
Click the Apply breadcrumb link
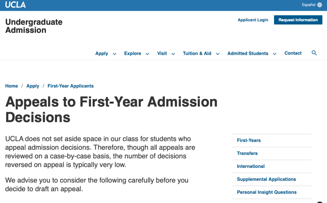(x=33, y=86)
